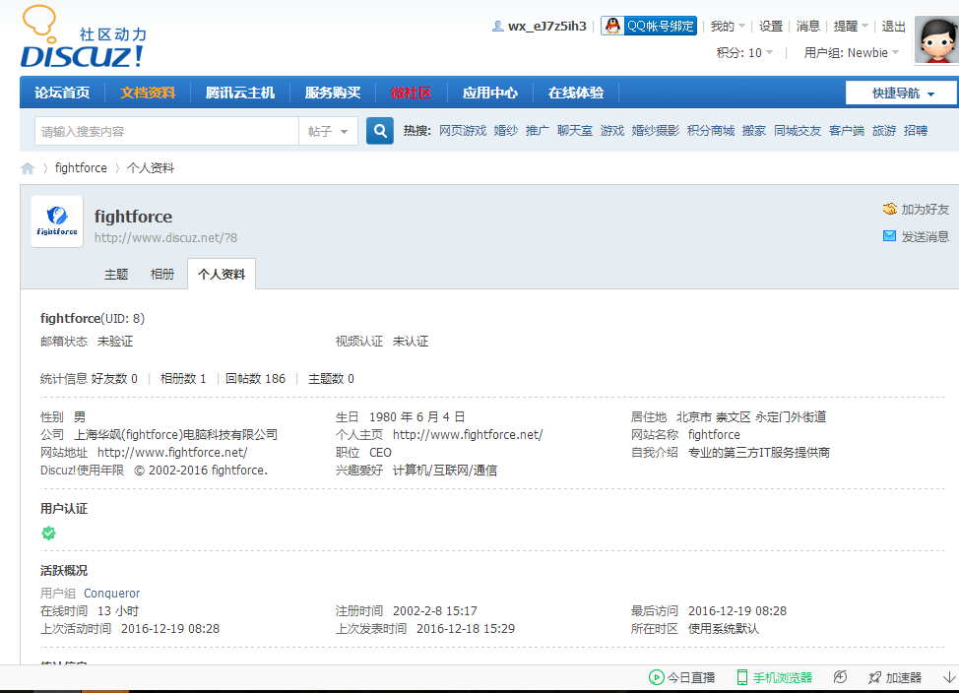Click 回帖数 186 statistic
The width and height of the screenshot is (959, 693).
click(x=255, y=379)
